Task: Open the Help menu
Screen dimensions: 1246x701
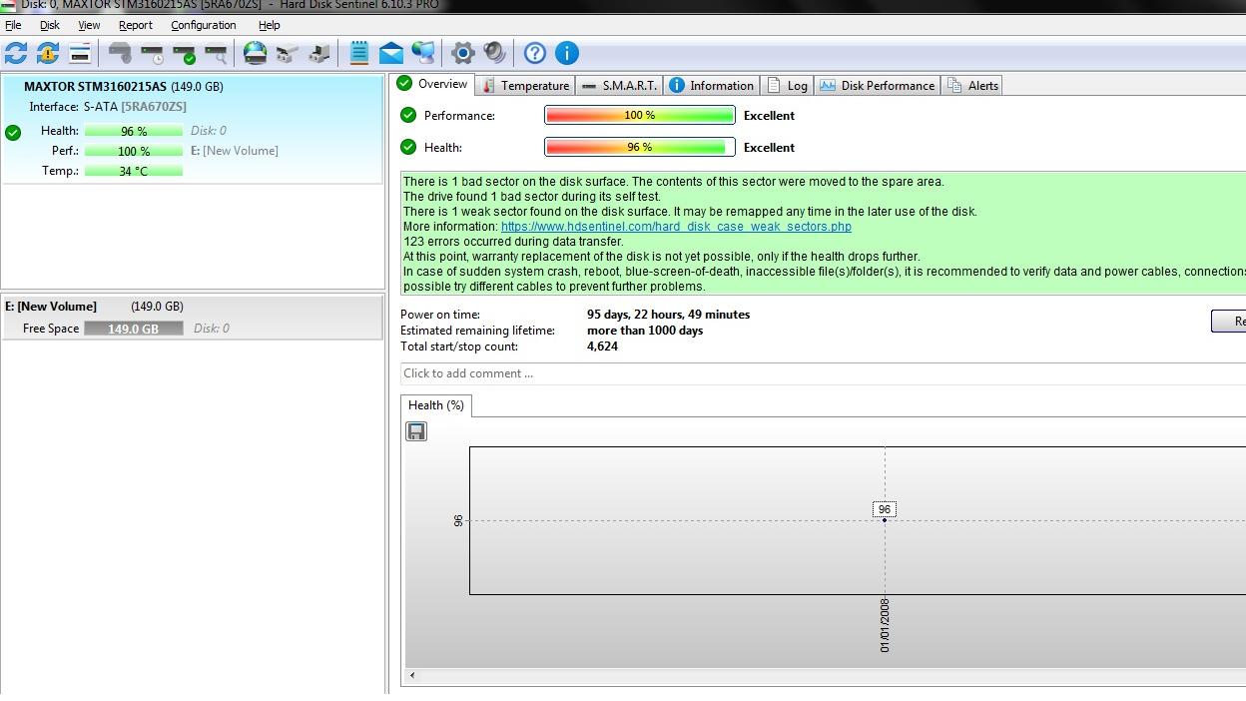Action: coord(270,25)
